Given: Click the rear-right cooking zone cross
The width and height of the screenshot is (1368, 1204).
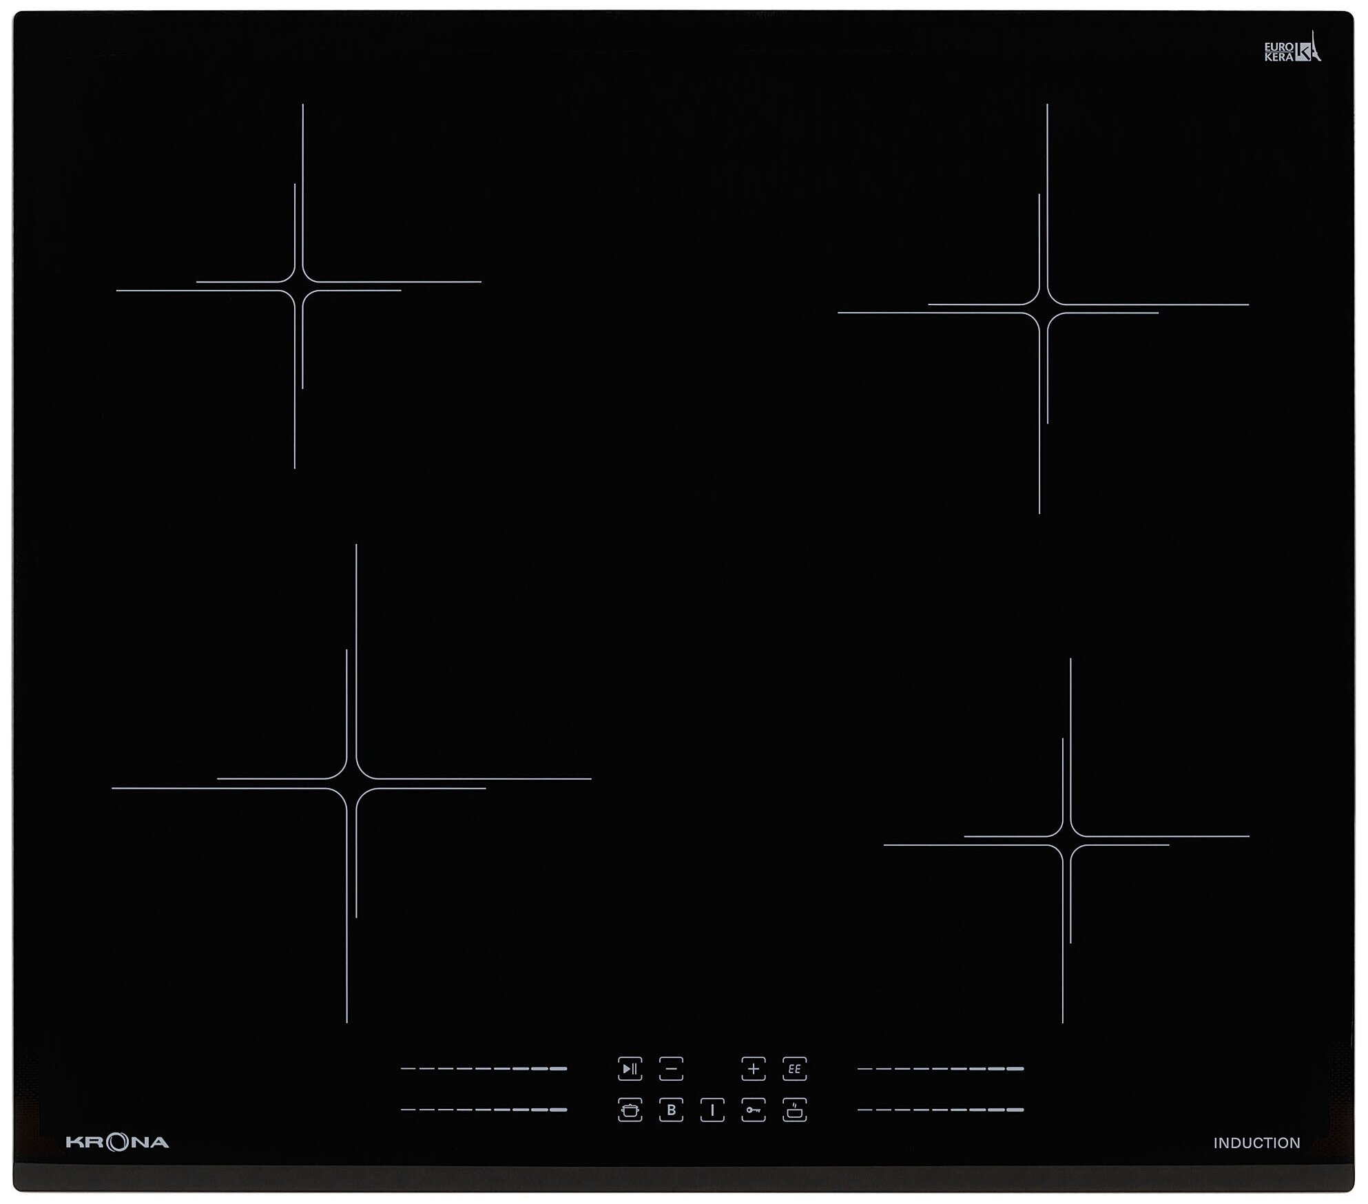Looking at the screenshot, I should 1044,309.
